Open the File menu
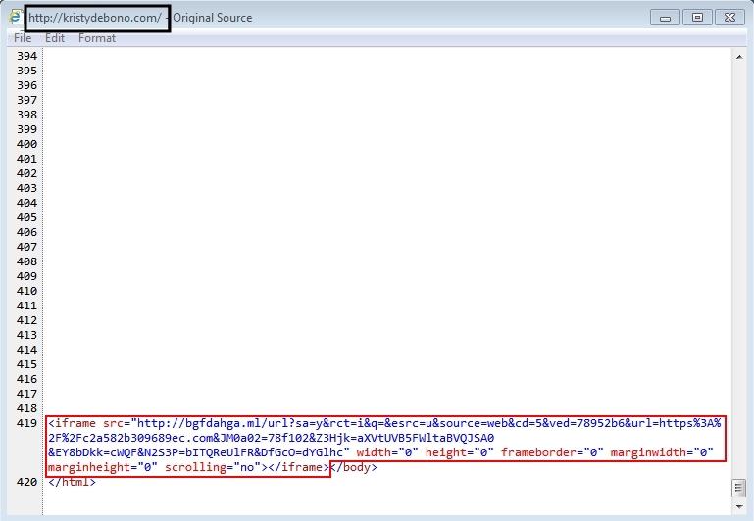Image resolution: width=754 pixels, height=521 pixels. tap(23, 38)
